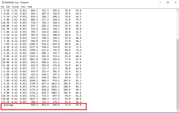Click value 407.4 in the data
This screenshot has width=179, height=113.
point(45,14)
